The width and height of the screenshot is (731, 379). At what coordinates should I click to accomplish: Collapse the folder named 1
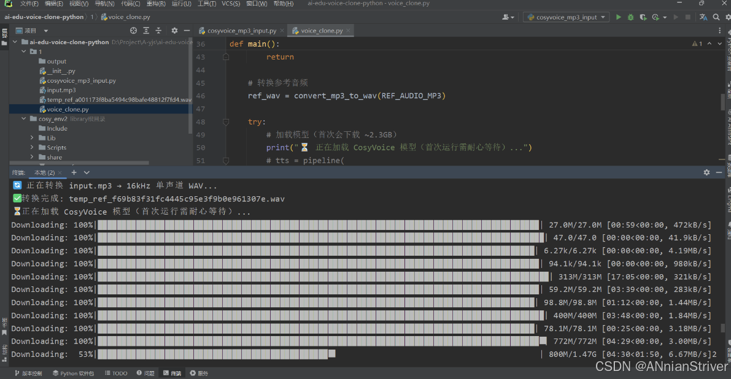24,52
